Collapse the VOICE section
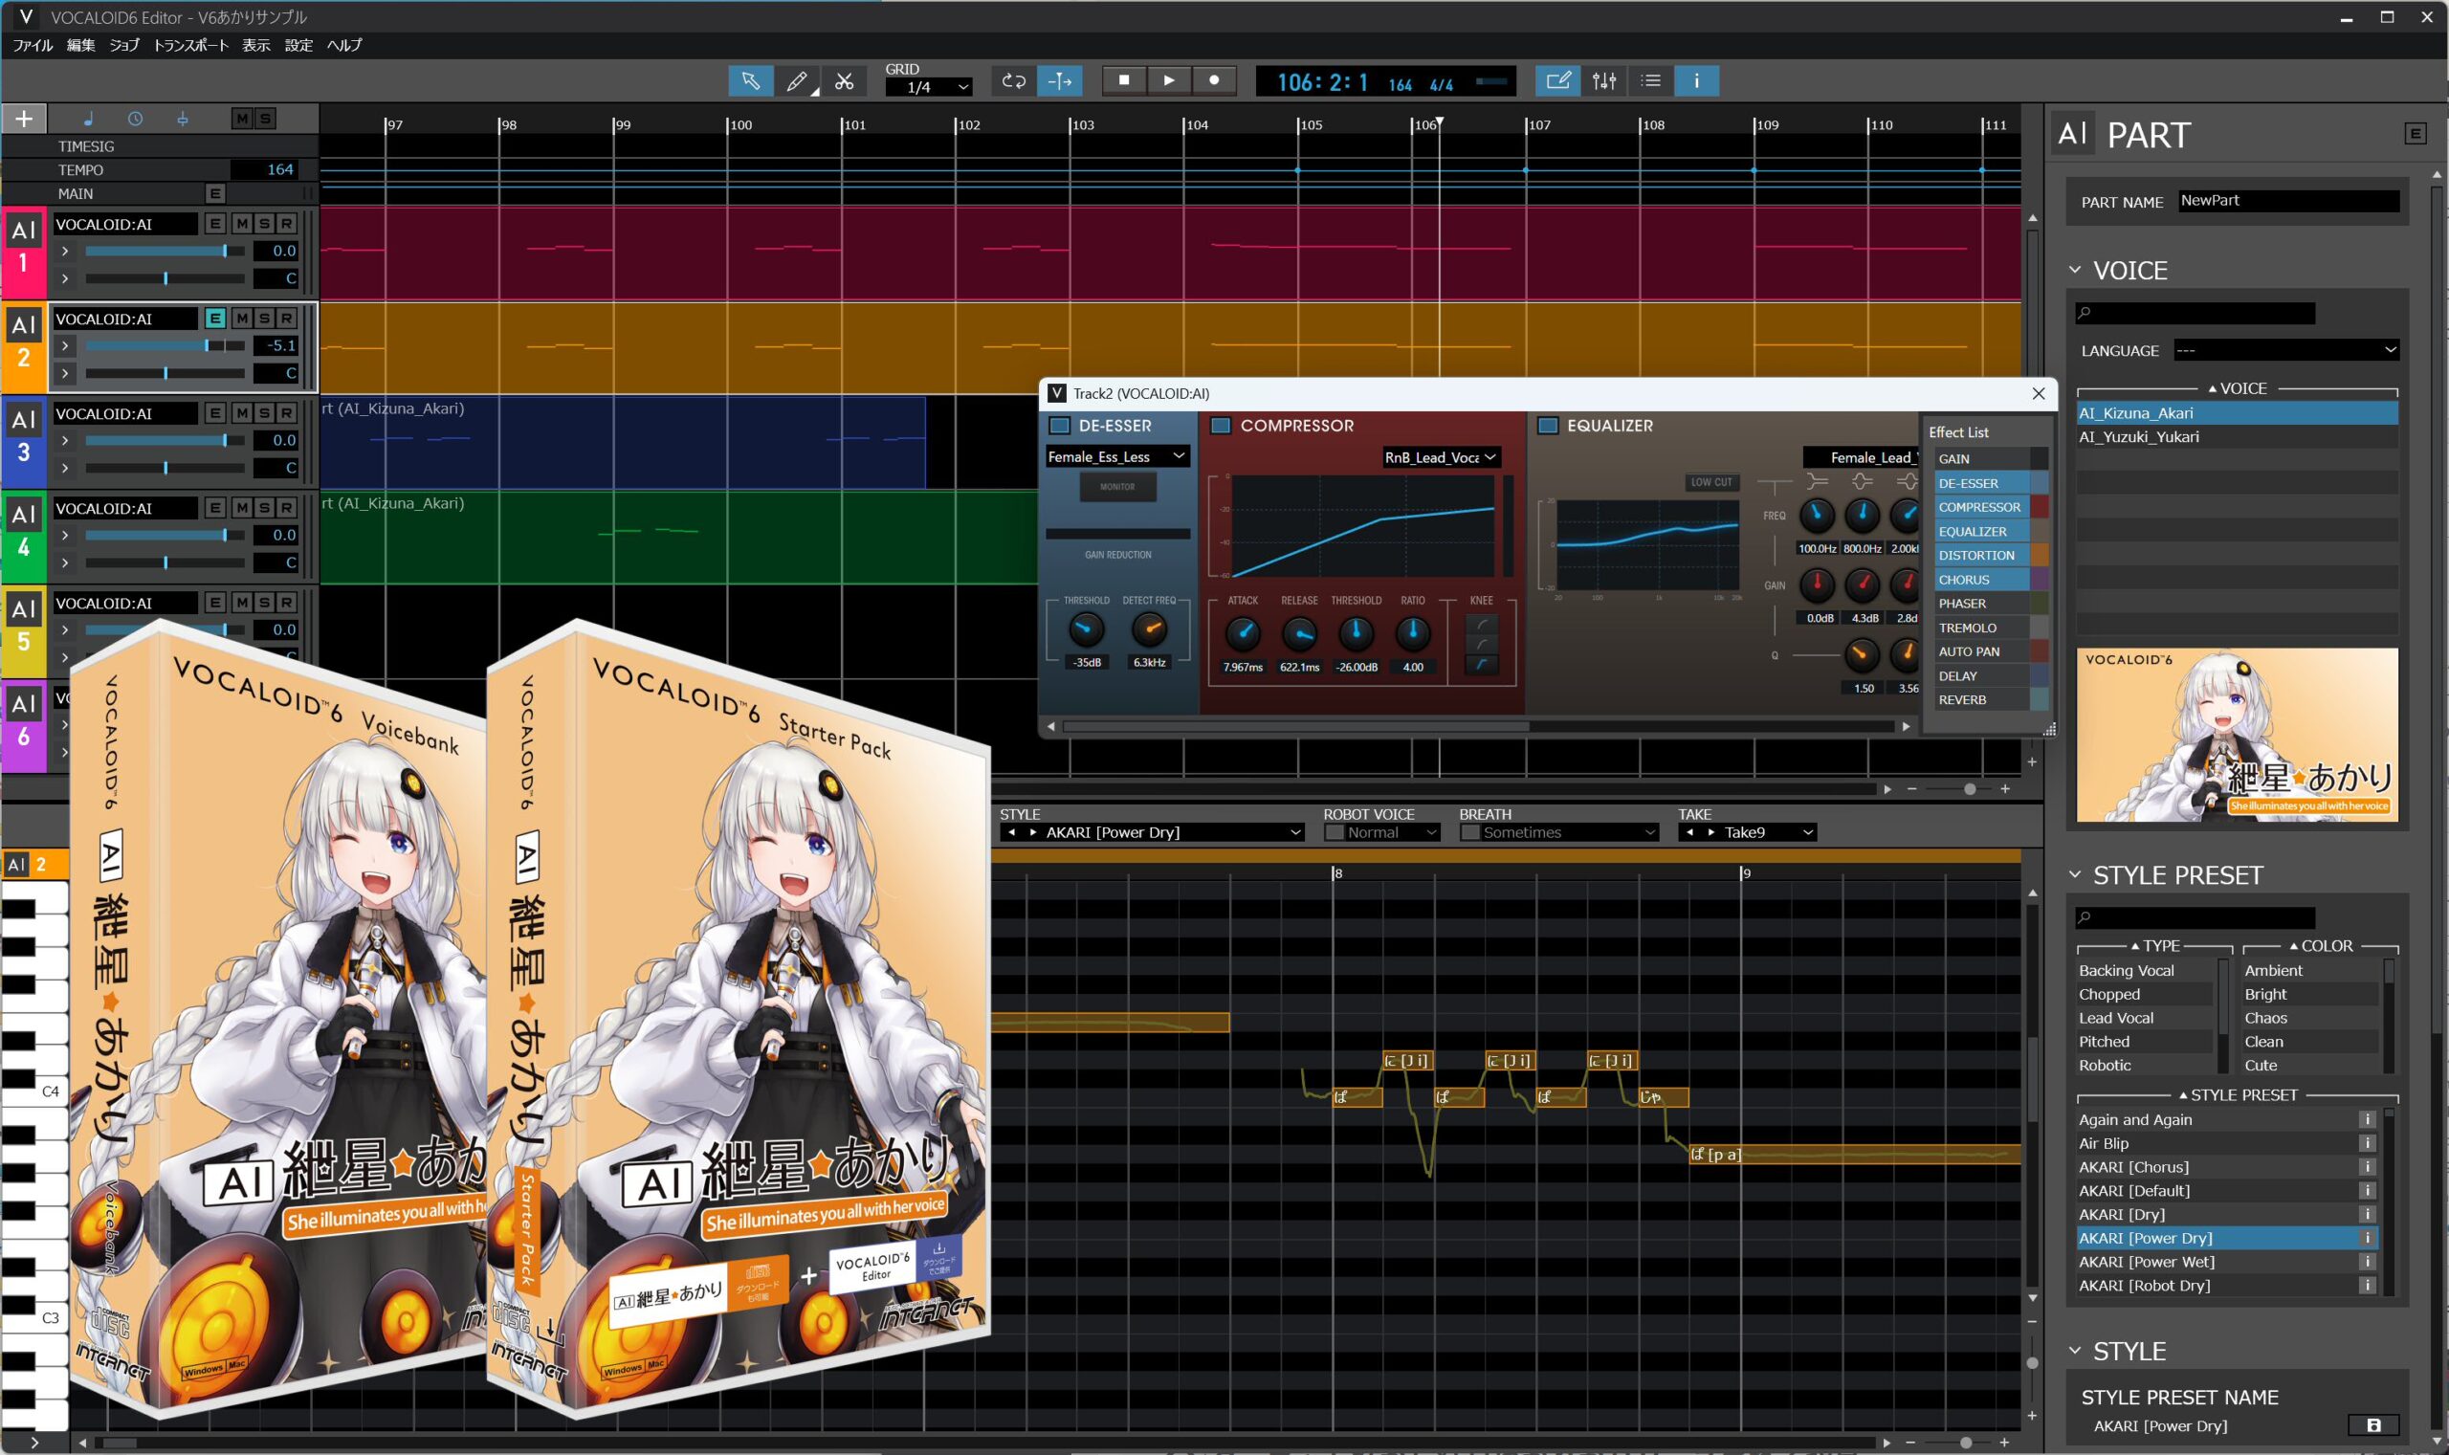 [2075, 270]
